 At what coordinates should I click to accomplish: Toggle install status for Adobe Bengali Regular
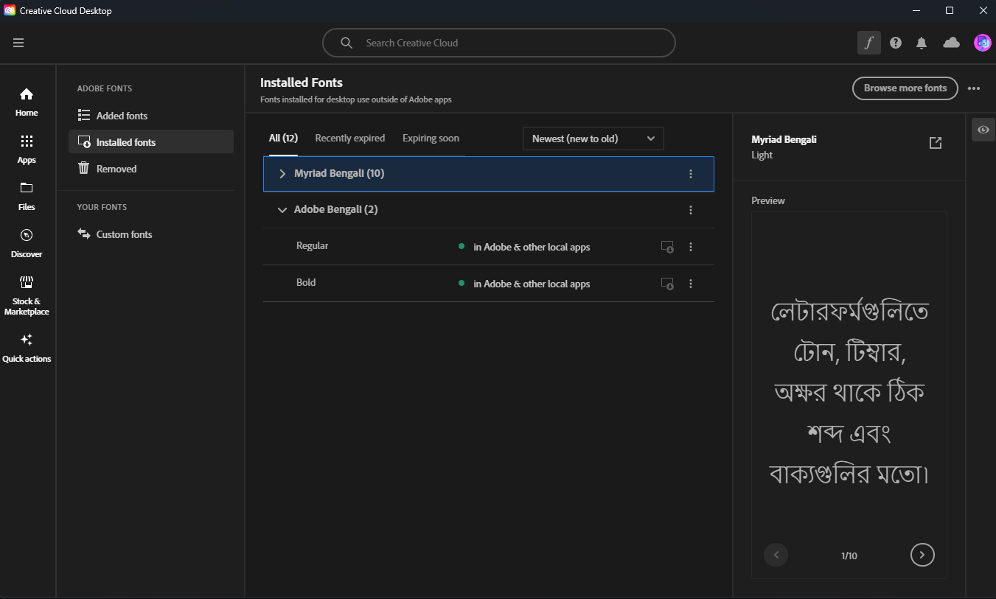tap(667, 247)
